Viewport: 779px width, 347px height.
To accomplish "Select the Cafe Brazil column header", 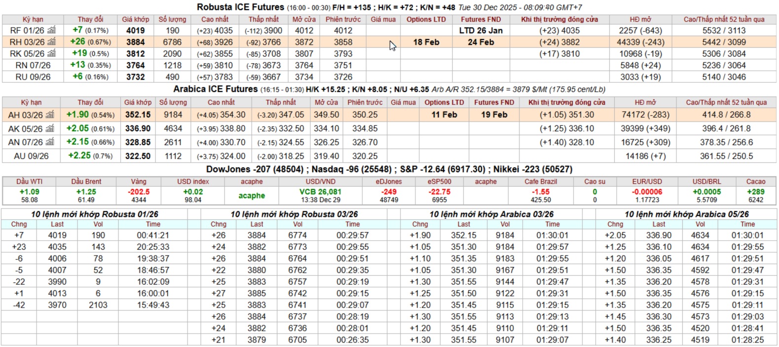I will coord(541,182).
